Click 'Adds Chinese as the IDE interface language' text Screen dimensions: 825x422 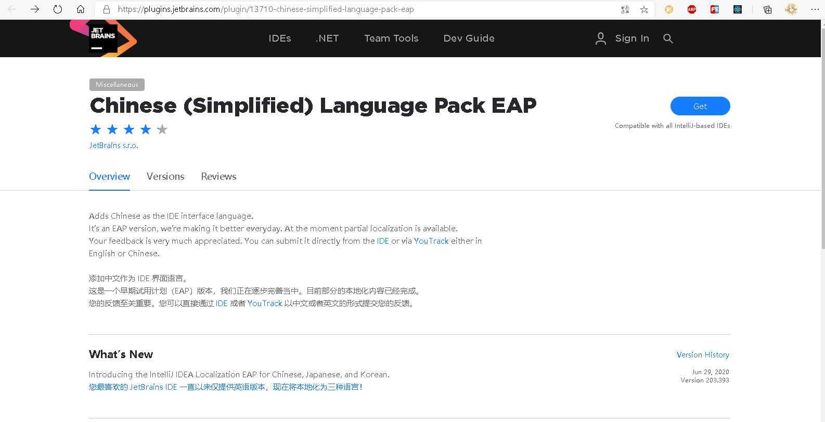pyautogui.click(x=171, y=216)
